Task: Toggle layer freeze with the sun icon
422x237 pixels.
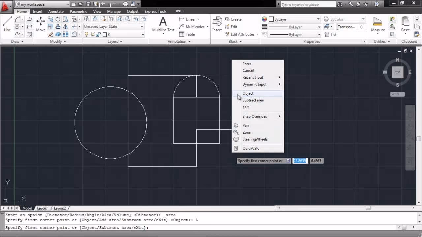Action: tap(93, 34)
